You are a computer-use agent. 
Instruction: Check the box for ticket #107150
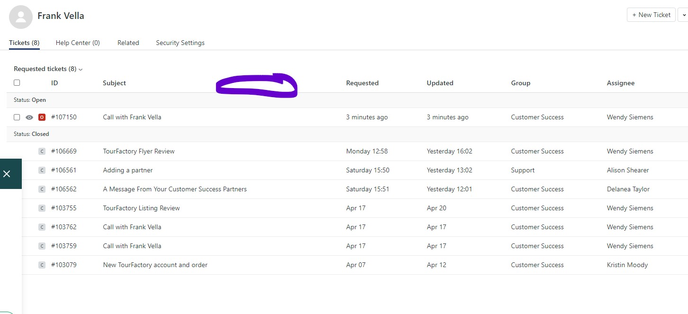click(17, 117)
